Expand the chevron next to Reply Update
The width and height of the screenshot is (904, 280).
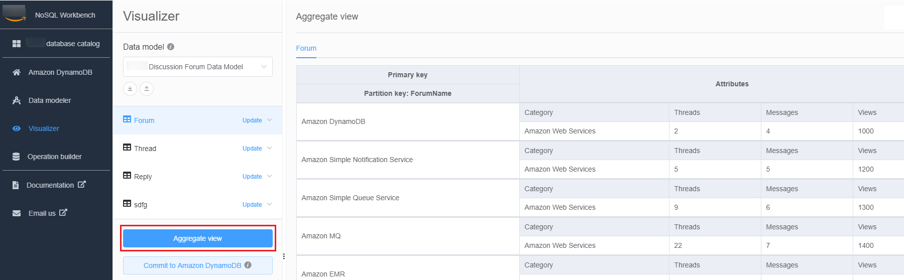270,176
